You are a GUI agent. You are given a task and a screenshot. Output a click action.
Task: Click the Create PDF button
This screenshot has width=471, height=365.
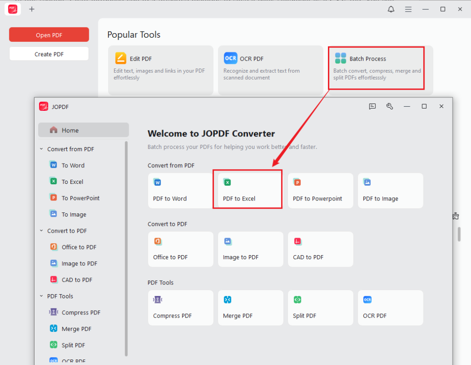[49, 54]
